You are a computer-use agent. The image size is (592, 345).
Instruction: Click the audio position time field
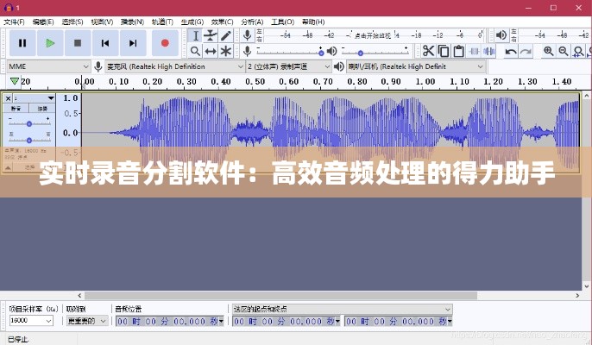pyautogui.click(x=167, y=321)
